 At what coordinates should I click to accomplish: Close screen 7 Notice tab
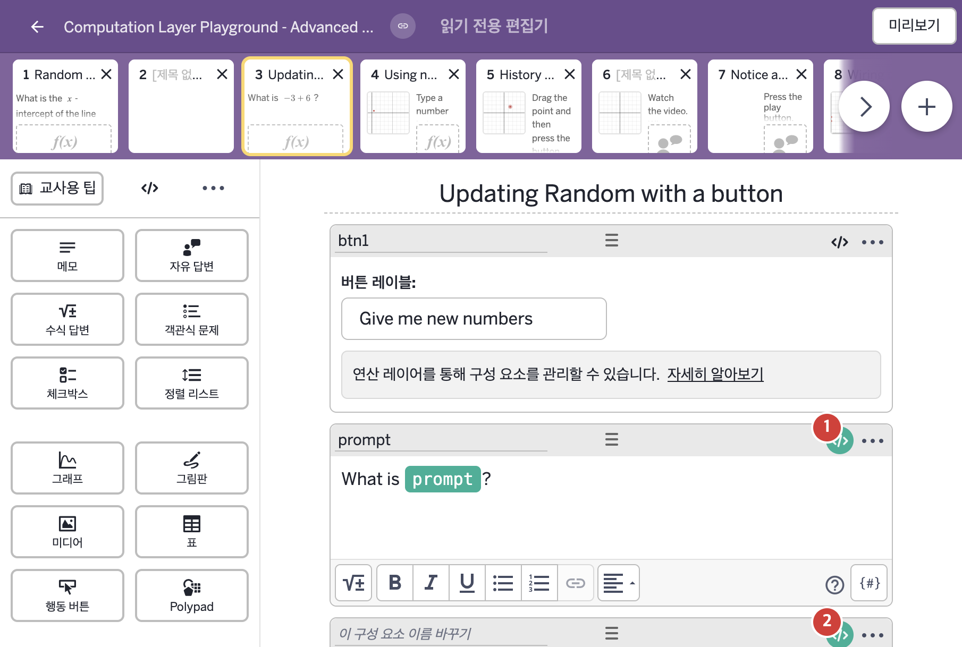point(801,74)
